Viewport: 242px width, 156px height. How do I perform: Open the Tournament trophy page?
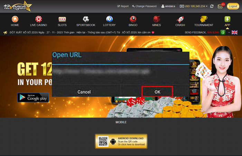point(204,19)
